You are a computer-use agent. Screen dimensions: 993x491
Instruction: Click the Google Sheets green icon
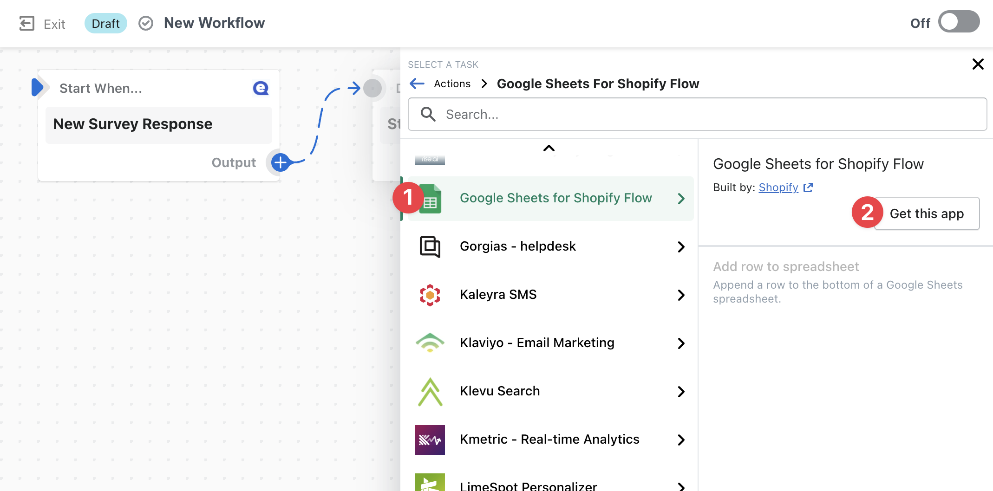[x=430, y=199]
